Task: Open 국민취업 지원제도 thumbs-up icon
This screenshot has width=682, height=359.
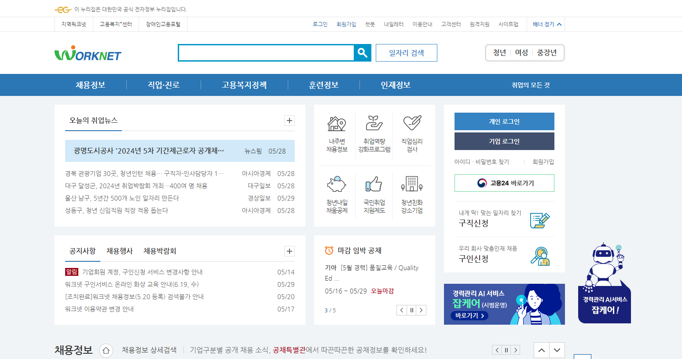Action: click(374, 184)
